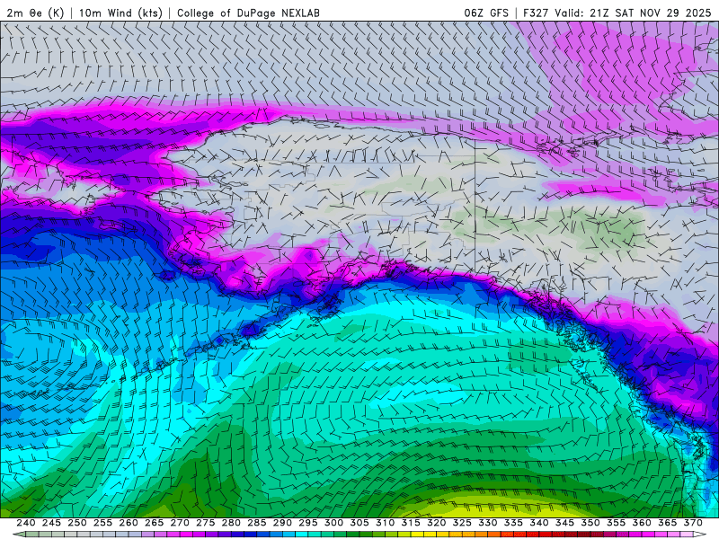719x539 pixels.
Task: Click the 270 value on color scale
Action: [x=180, y=523]
